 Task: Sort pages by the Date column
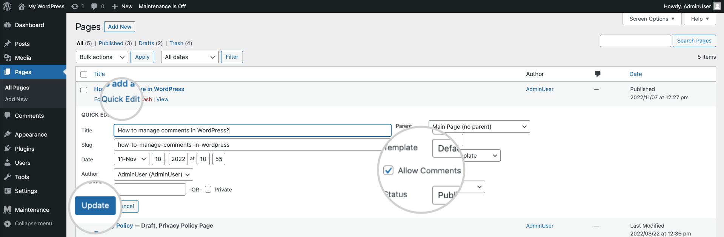635,74
